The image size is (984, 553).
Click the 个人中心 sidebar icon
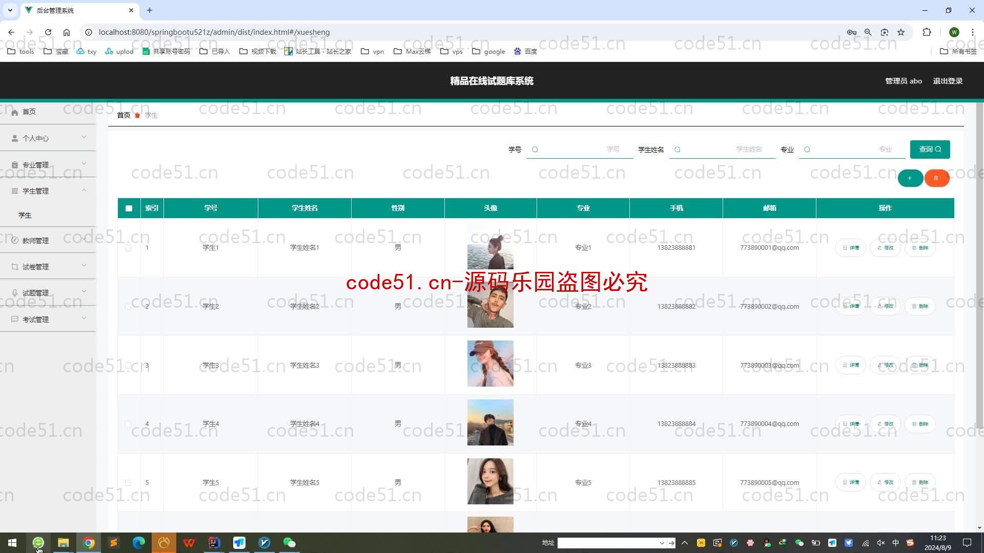pos(15,138)
